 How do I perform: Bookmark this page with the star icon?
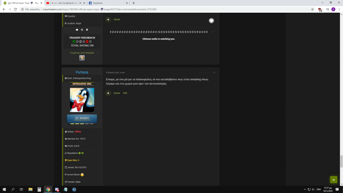pyautogui.click(x=312, y=9)
